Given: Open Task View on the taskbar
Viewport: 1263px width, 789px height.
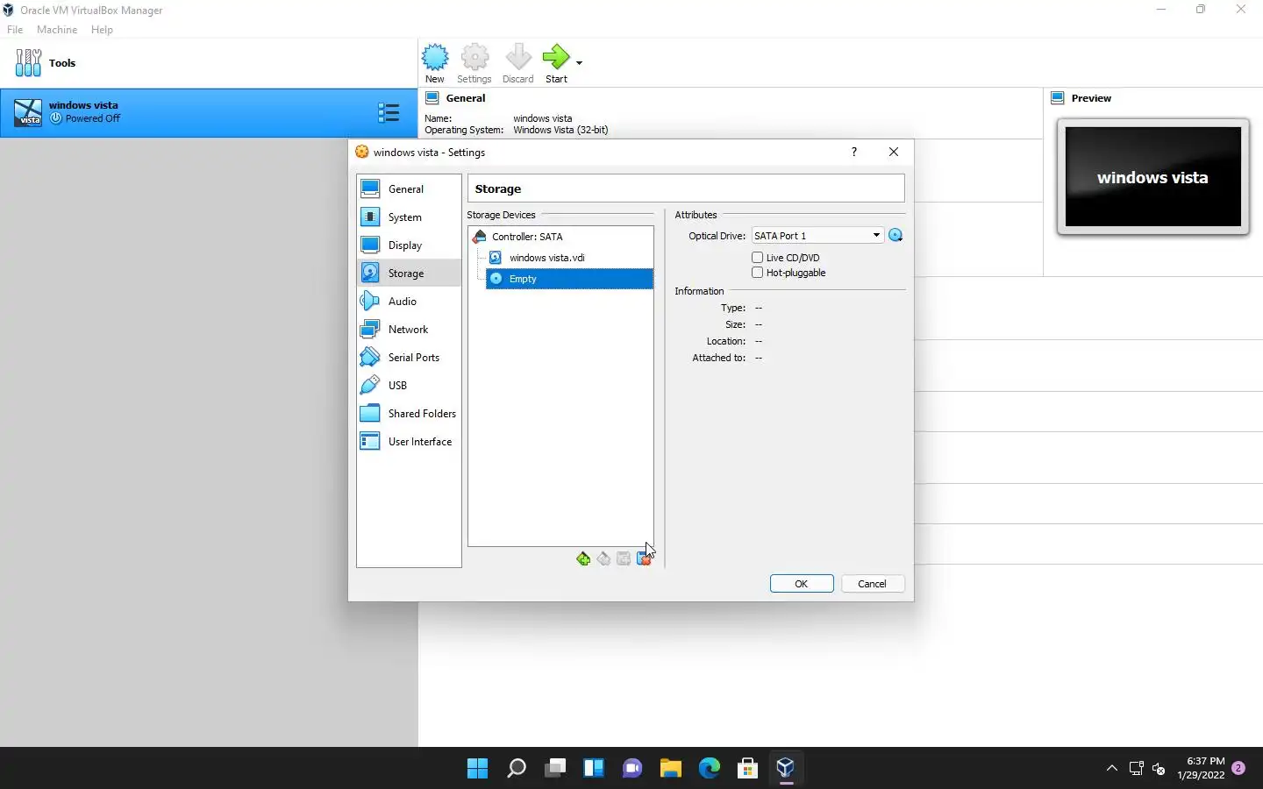Looking at the screenshot, I should tap(555, 769).
